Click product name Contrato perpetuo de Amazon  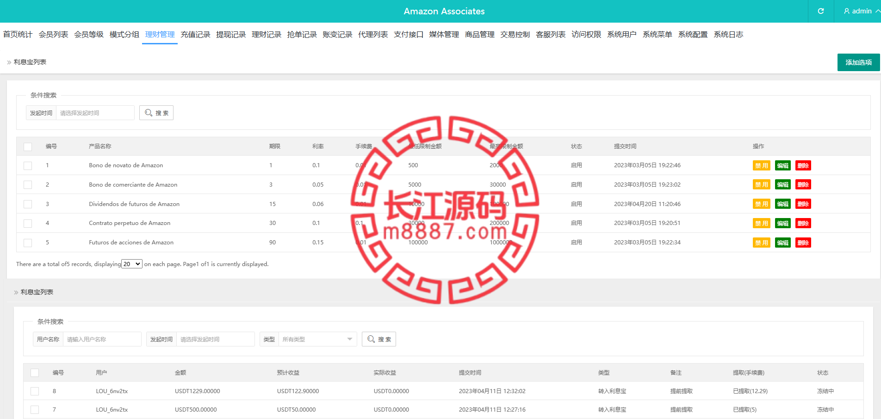point(130,223)
